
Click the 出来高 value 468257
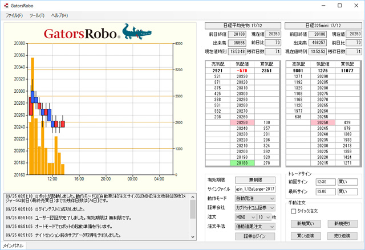(x=318, y=43)
